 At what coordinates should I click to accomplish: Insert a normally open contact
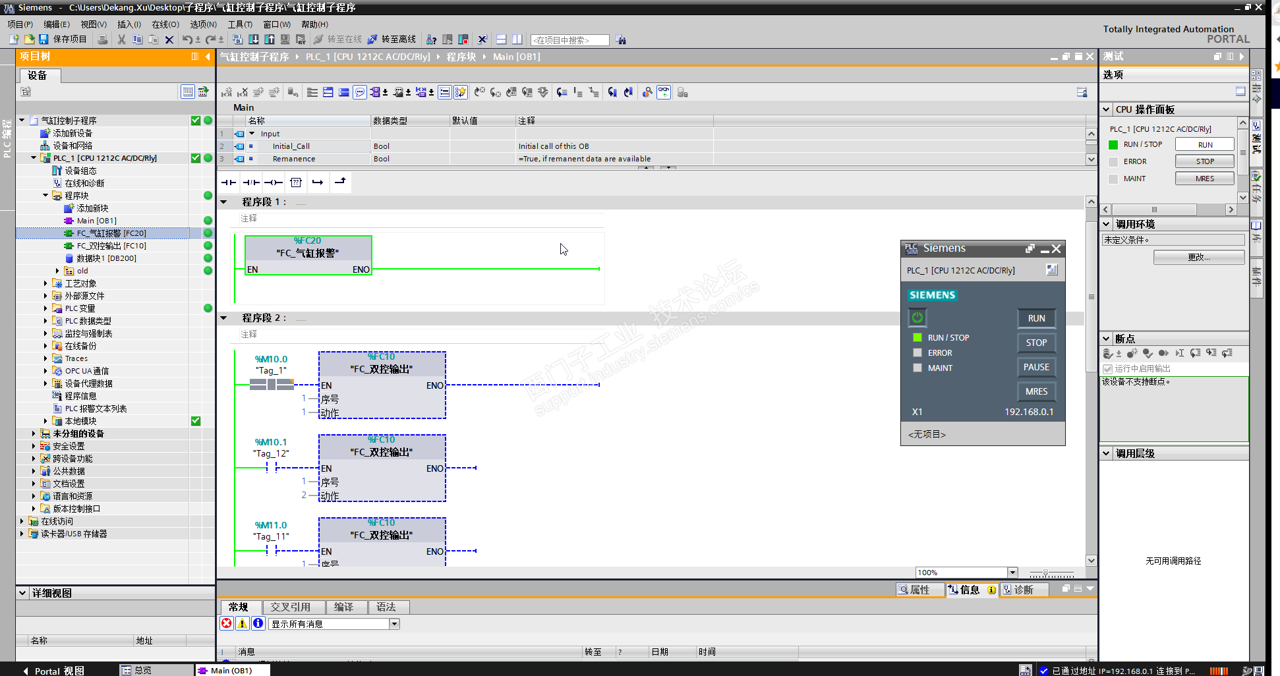point(229,183)
